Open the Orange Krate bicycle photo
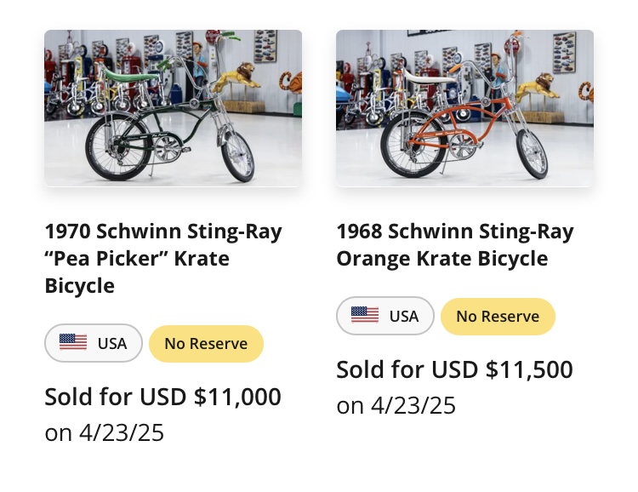This screenshot has width=638, height=492. pos(464,108)
